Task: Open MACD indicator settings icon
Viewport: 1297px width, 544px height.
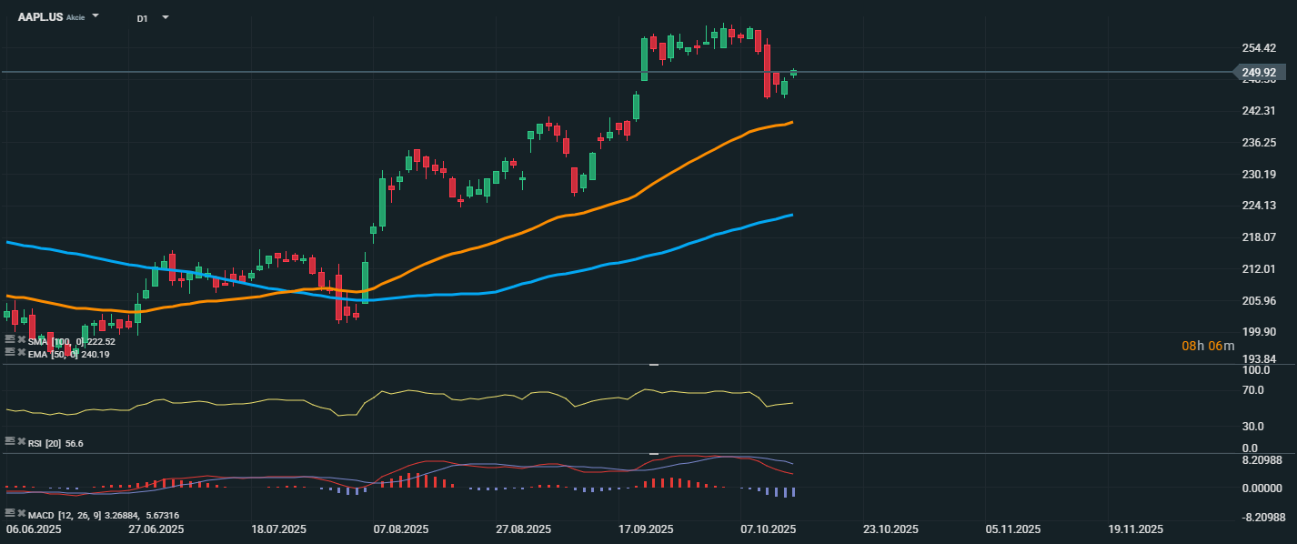Action: [10, 513]
